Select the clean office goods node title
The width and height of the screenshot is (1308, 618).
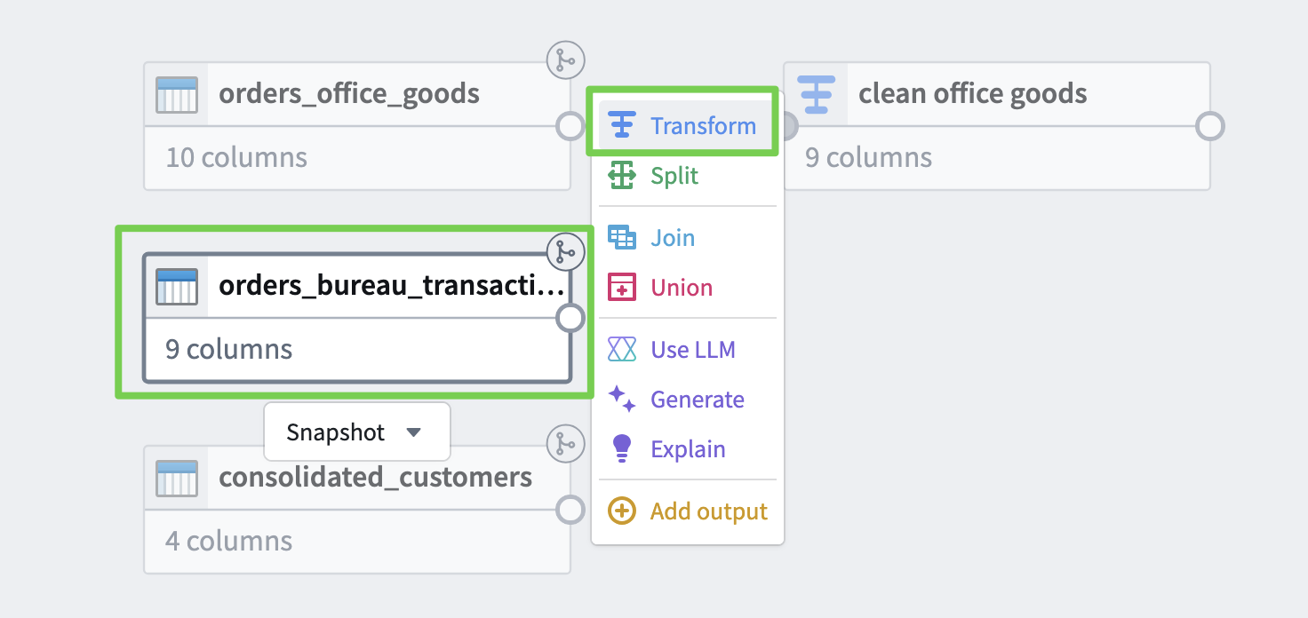[972, 94]
